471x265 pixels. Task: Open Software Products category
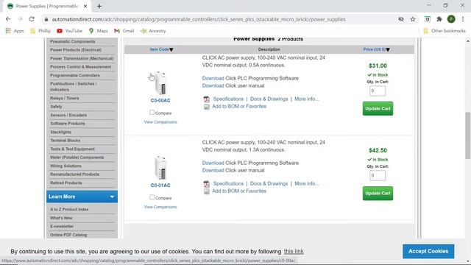point(68,124)
